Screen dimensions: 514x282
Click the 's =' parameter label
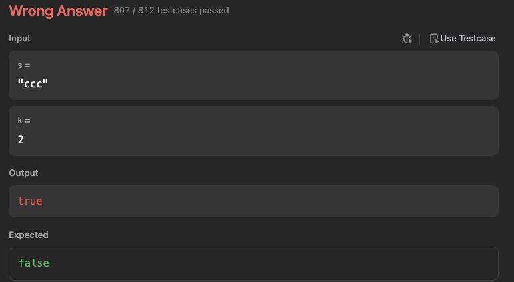click(x=24, y=65)
